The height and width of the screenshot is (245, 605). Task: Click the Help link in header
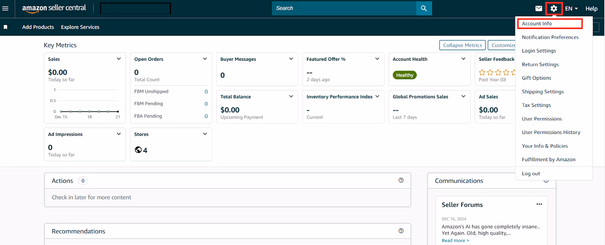(591, 8)
